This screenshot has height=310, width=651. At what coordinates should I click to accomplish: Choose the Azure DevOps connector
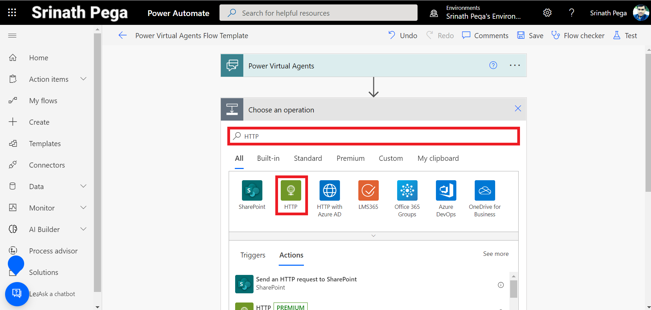coord(446,191)
